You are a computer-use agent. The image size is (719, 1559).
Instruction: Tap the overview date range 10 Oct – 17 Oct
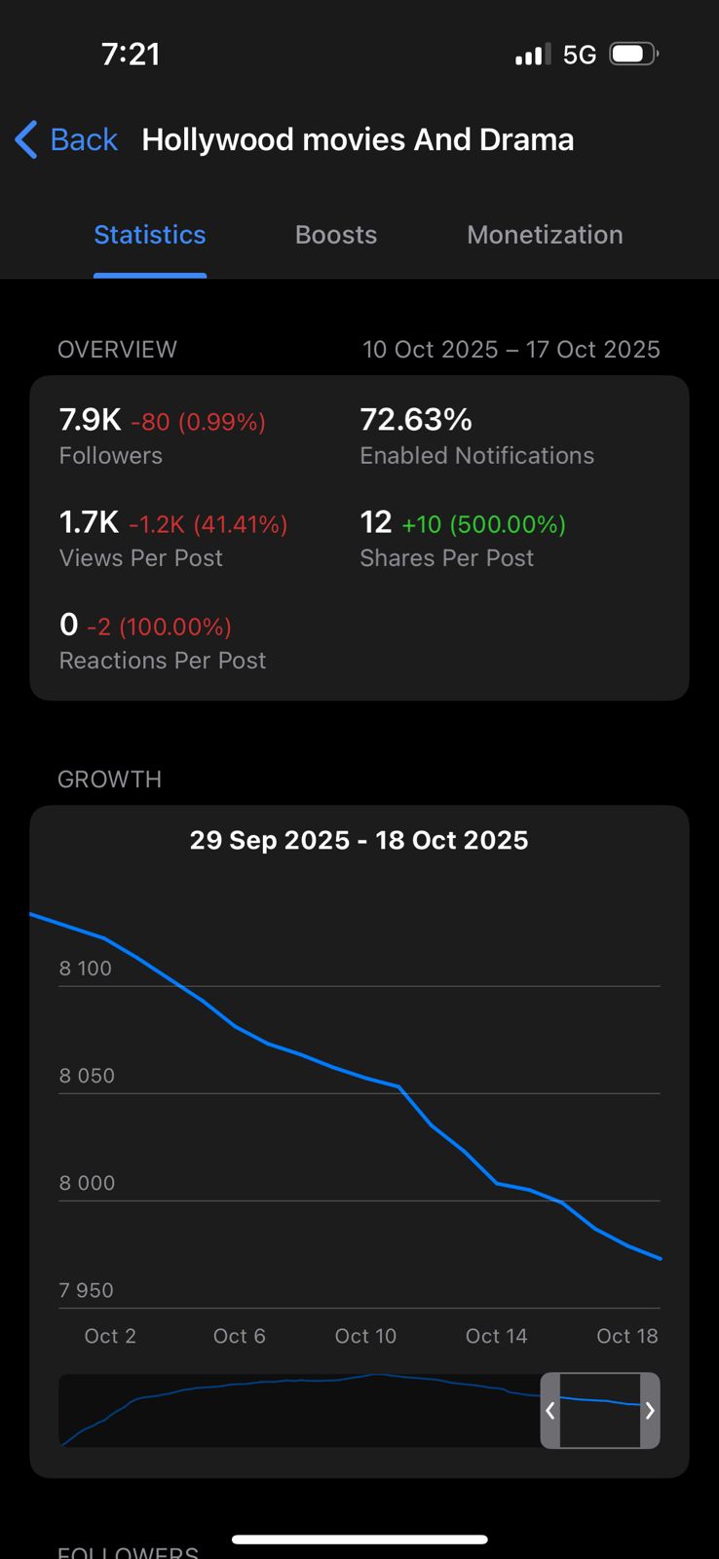[511, 350]
